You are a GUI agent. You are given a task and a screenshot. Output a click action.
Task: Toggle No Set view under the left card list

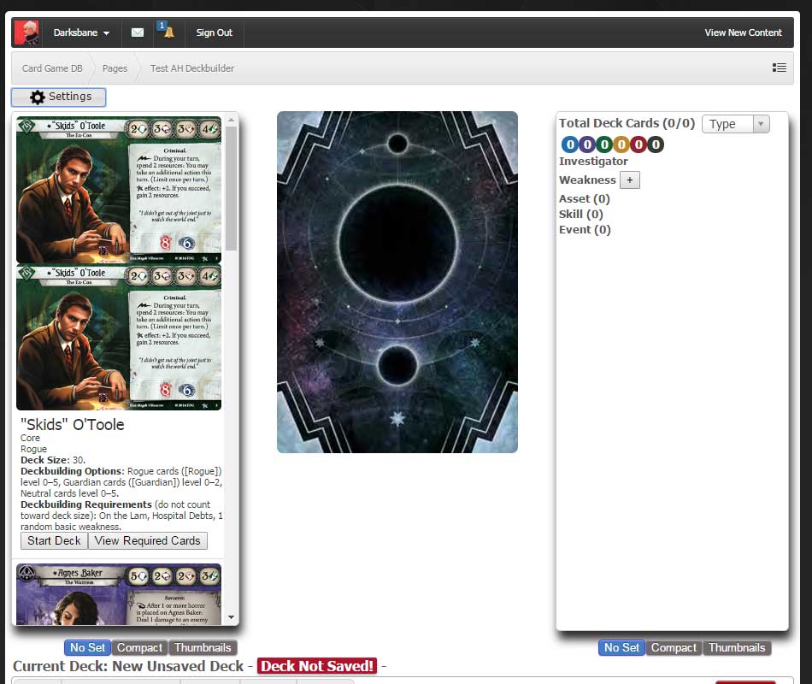(88, 647)
